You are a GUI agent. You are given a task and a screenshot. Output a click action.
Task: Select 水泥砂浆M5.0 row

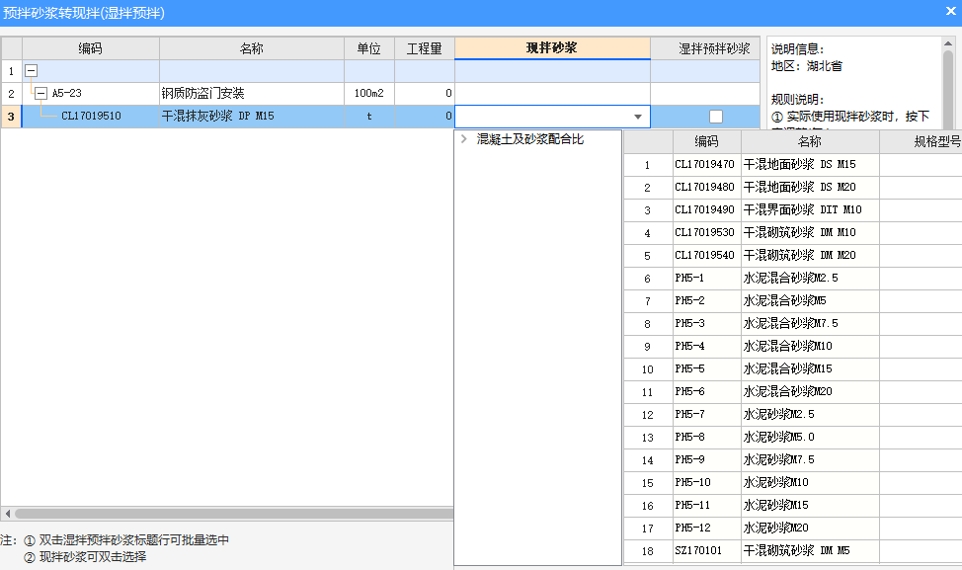[793, 437]
